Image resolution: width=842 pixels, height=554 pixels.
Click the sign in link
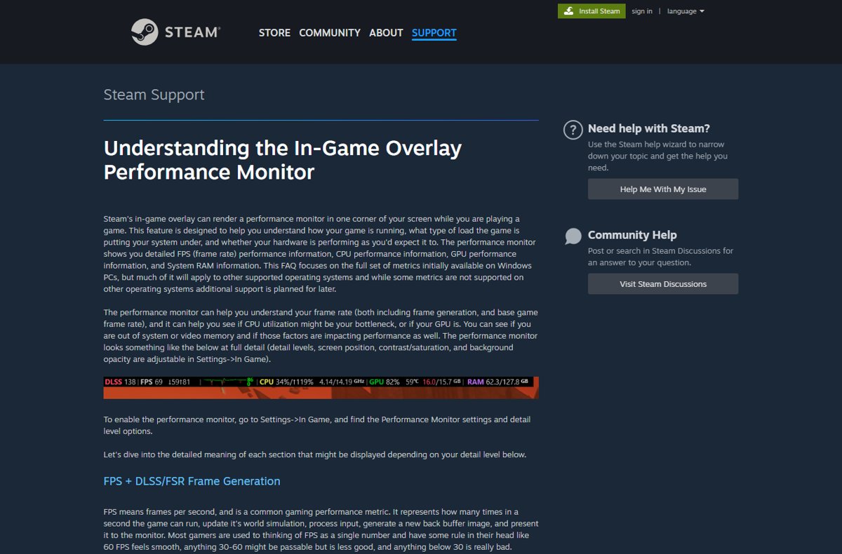tap(642, 11)
